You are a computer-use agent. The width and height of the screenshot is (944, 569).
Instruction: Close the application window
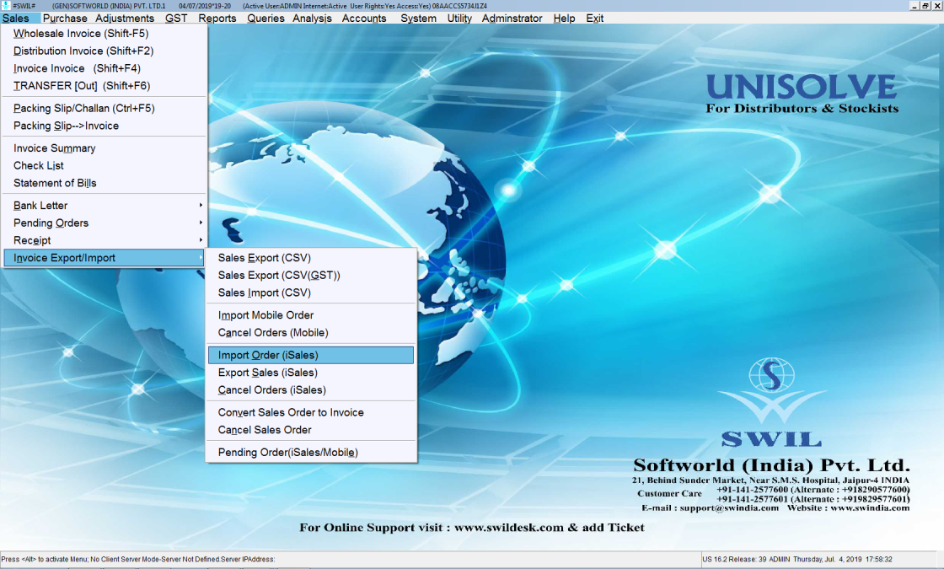click(936, 5)
